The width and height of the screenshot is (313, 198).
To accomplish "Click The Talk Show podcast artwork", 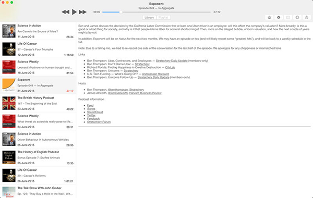I will pos(9,192).
